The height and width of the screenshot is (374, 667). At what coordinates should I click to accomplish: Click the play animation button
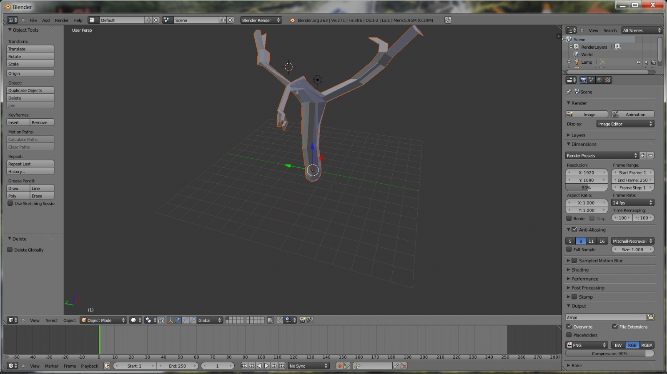point(267,366)
